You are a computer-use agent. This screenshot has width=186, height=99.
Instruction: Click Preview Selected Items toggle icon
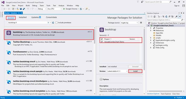pos(180,16)
